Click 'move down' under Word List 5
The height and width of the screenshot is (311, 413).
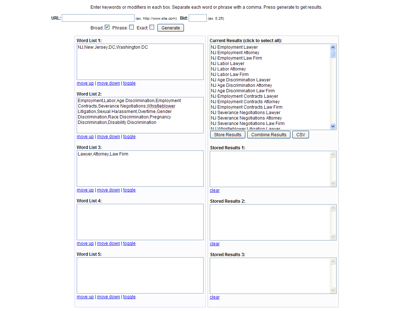108,297
